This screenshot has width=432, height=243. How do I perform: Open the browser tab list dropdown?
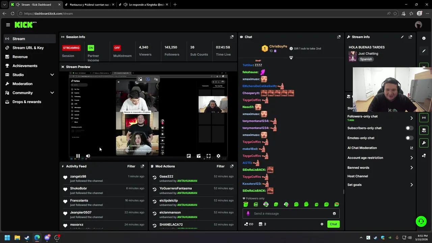coord(4,4)
